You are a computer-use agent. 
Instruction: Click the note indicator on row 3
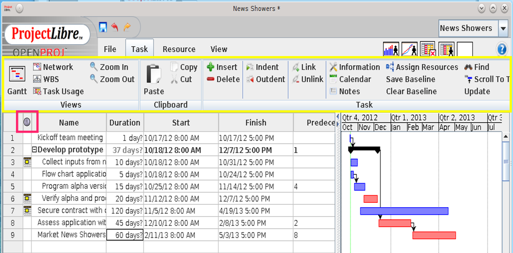(x=27, y=162)
